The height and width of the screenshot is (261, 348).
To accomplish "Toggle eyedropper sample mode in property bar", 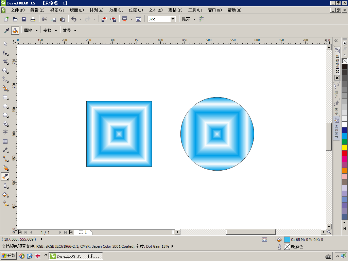I will (x=6, y=30).
